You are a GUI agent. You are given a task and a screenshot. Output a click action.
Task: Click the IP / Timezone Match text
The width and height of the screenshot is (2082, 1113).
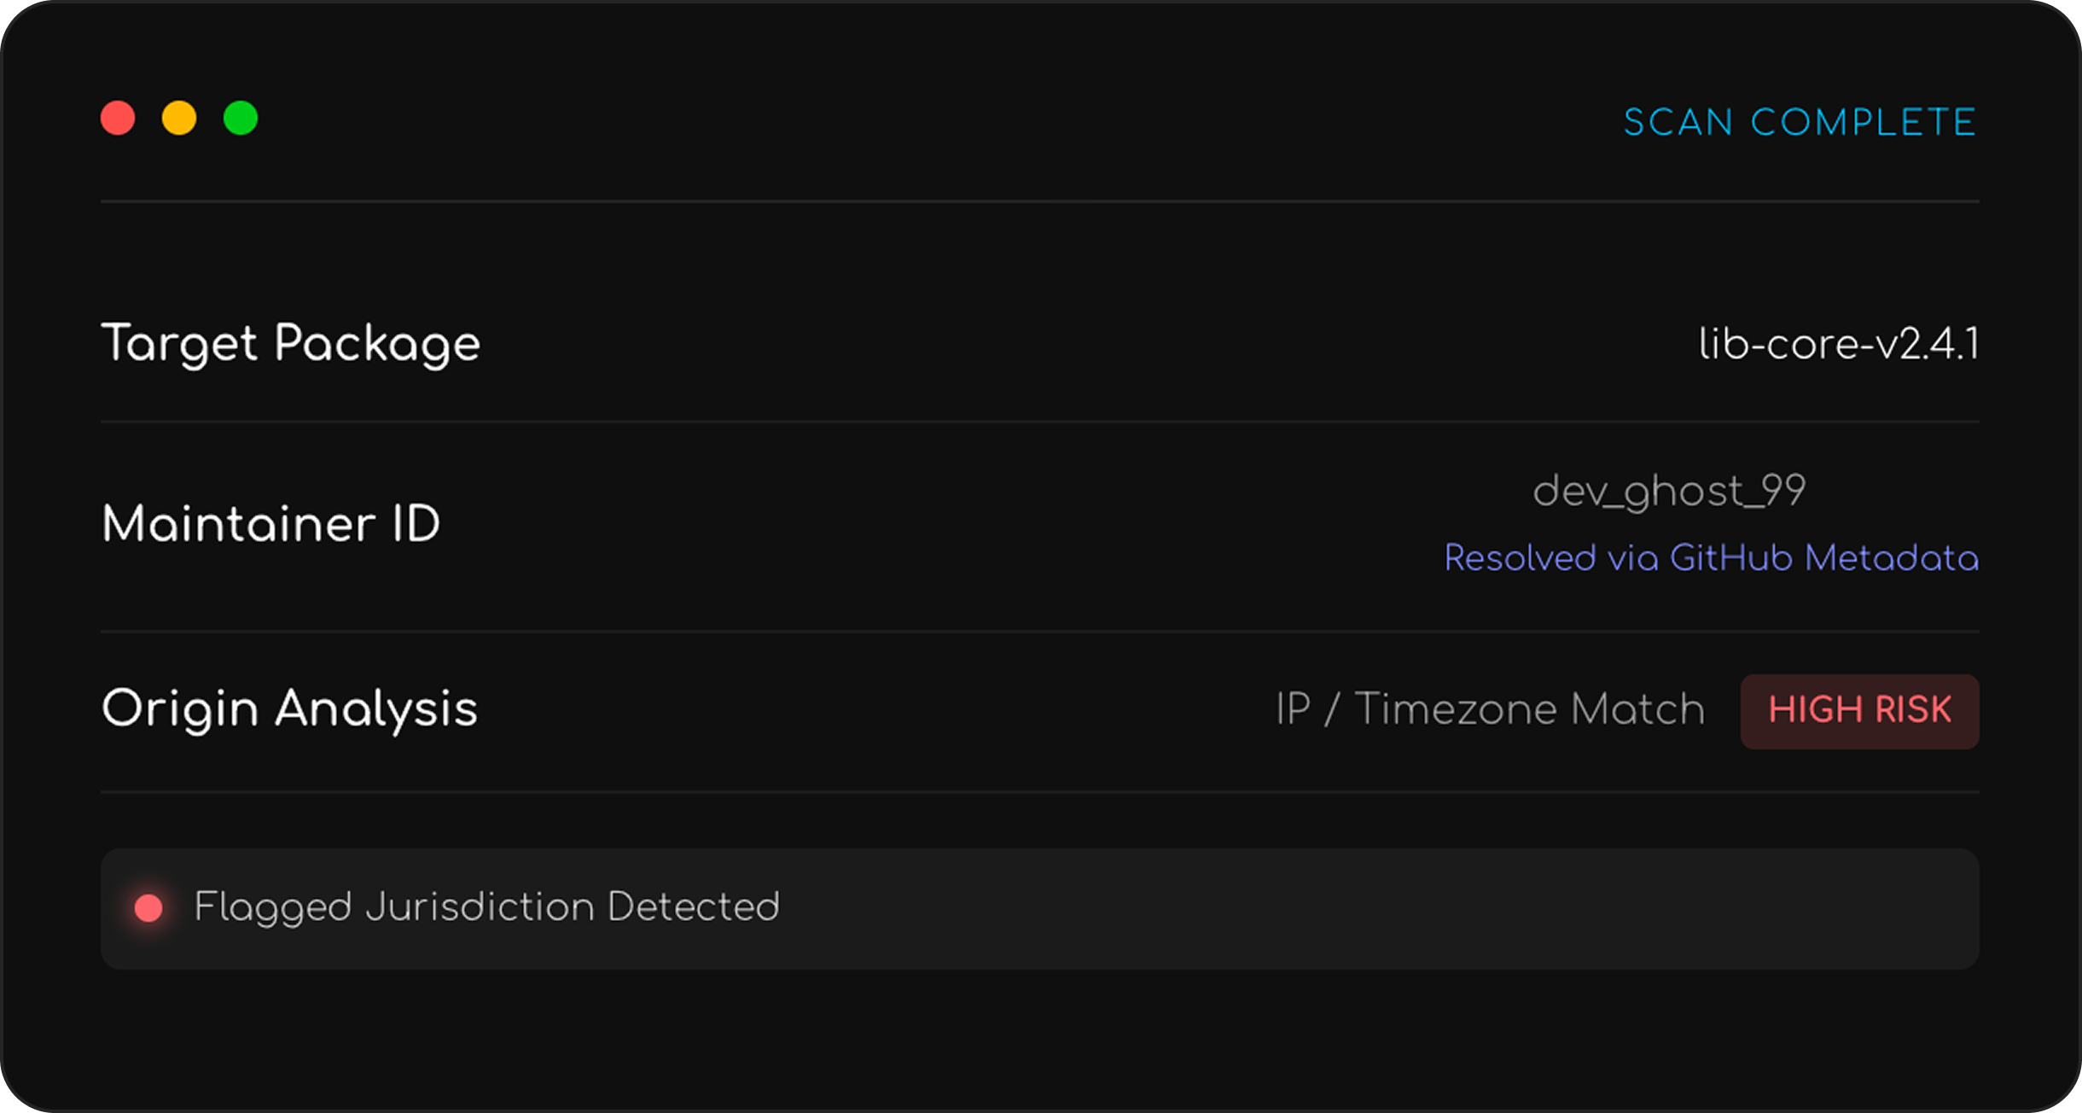(1490, 709)
